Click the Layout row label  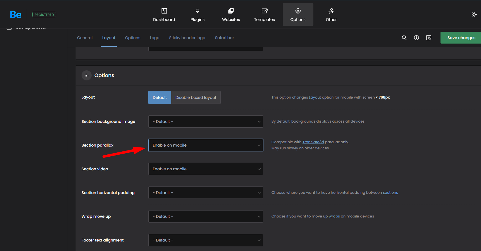point(88,97)
